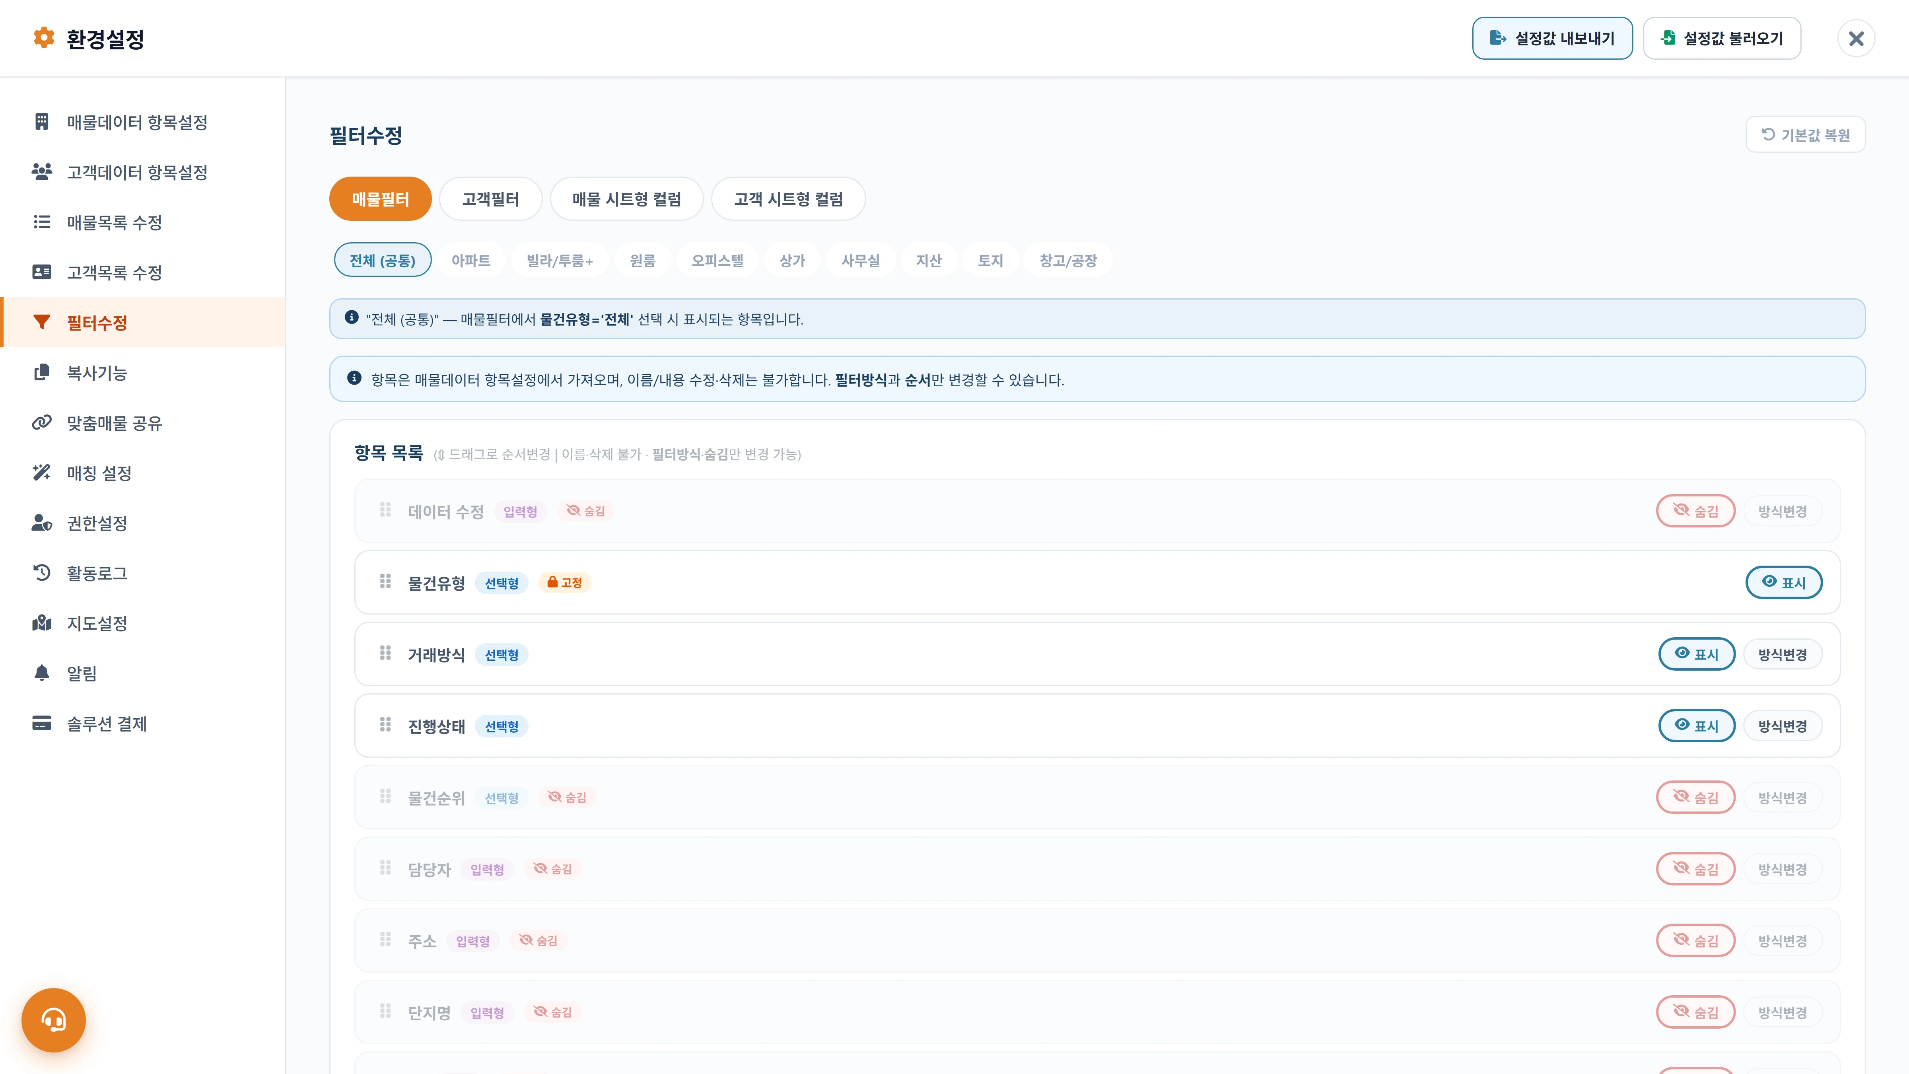Click the copy icon for 복사기능
The height and width of the screenshot is (1074, 1909).
(x=41, y=372)
